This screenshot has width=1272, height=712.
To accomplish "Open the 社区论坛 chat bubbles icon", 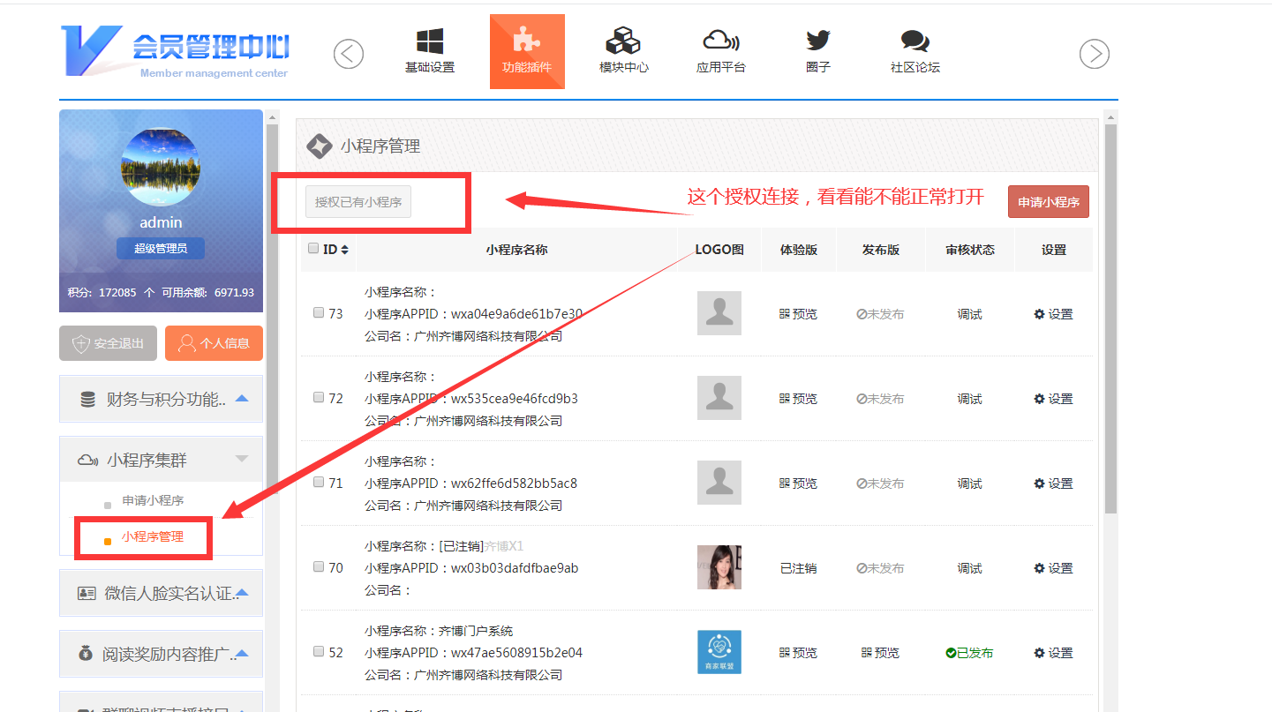I will [x=914, y=42].
